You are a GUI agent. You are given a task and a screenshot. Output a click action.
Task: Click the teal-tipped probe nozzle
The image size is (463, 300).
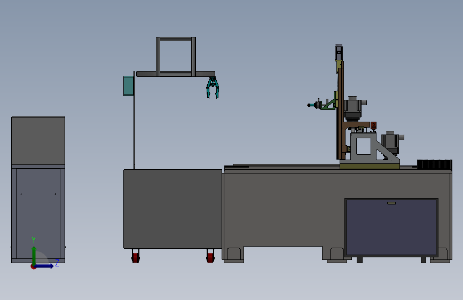coord(313,105)
